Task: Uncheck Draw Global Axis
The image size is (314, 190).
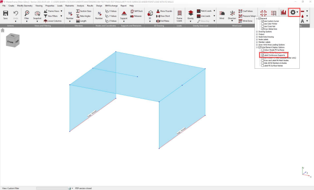Action: (x=262, y=29)
